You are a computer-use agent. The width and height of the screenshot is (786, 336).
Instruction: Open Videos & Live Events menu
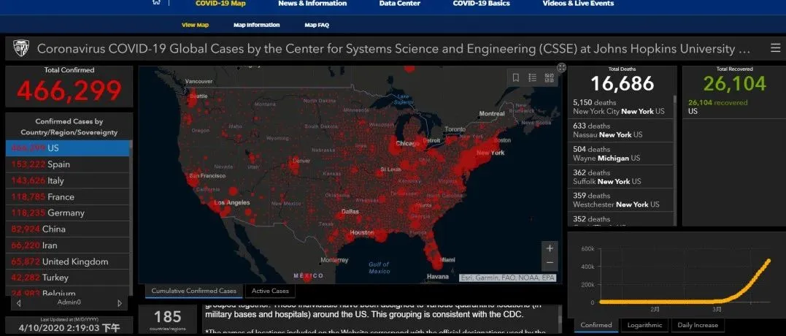coord(578,4)
